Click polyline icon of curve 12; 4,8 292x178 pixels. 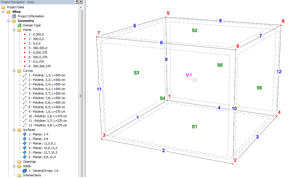coord(25,125)
